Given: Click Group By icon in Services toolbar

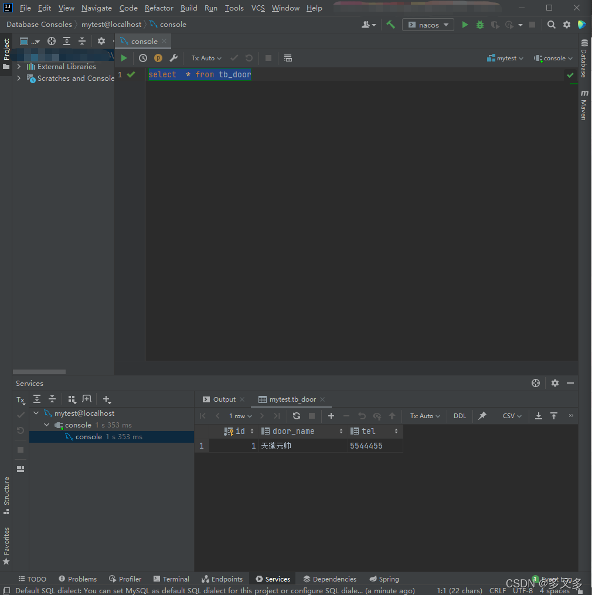Looking at the screenshot, I should pos(72,399).
